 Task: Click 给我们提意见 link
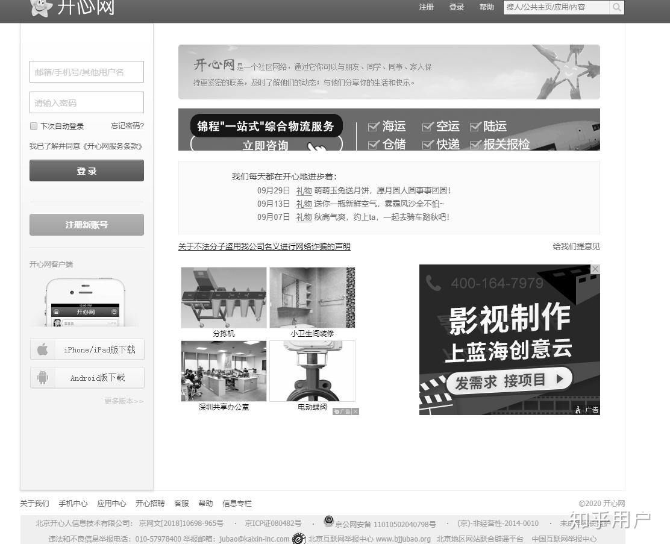[x=576, y=246]
